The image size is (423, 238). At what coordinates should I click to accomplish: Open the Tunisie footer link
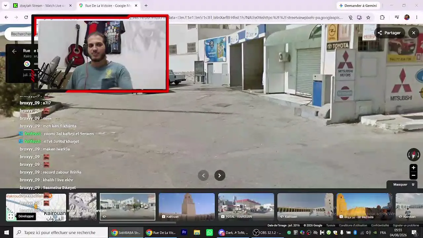pyautogui.click(x=330, y=225)
